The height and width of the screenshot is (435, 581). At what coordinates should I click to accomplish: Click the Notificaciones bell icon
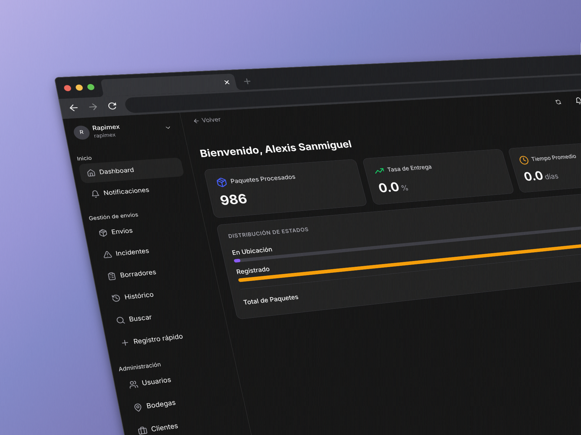pyautogui.click(x=95, y=194)
